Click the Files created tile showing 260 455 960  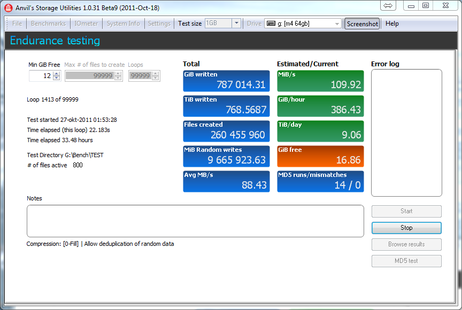[x=226, y=131]
